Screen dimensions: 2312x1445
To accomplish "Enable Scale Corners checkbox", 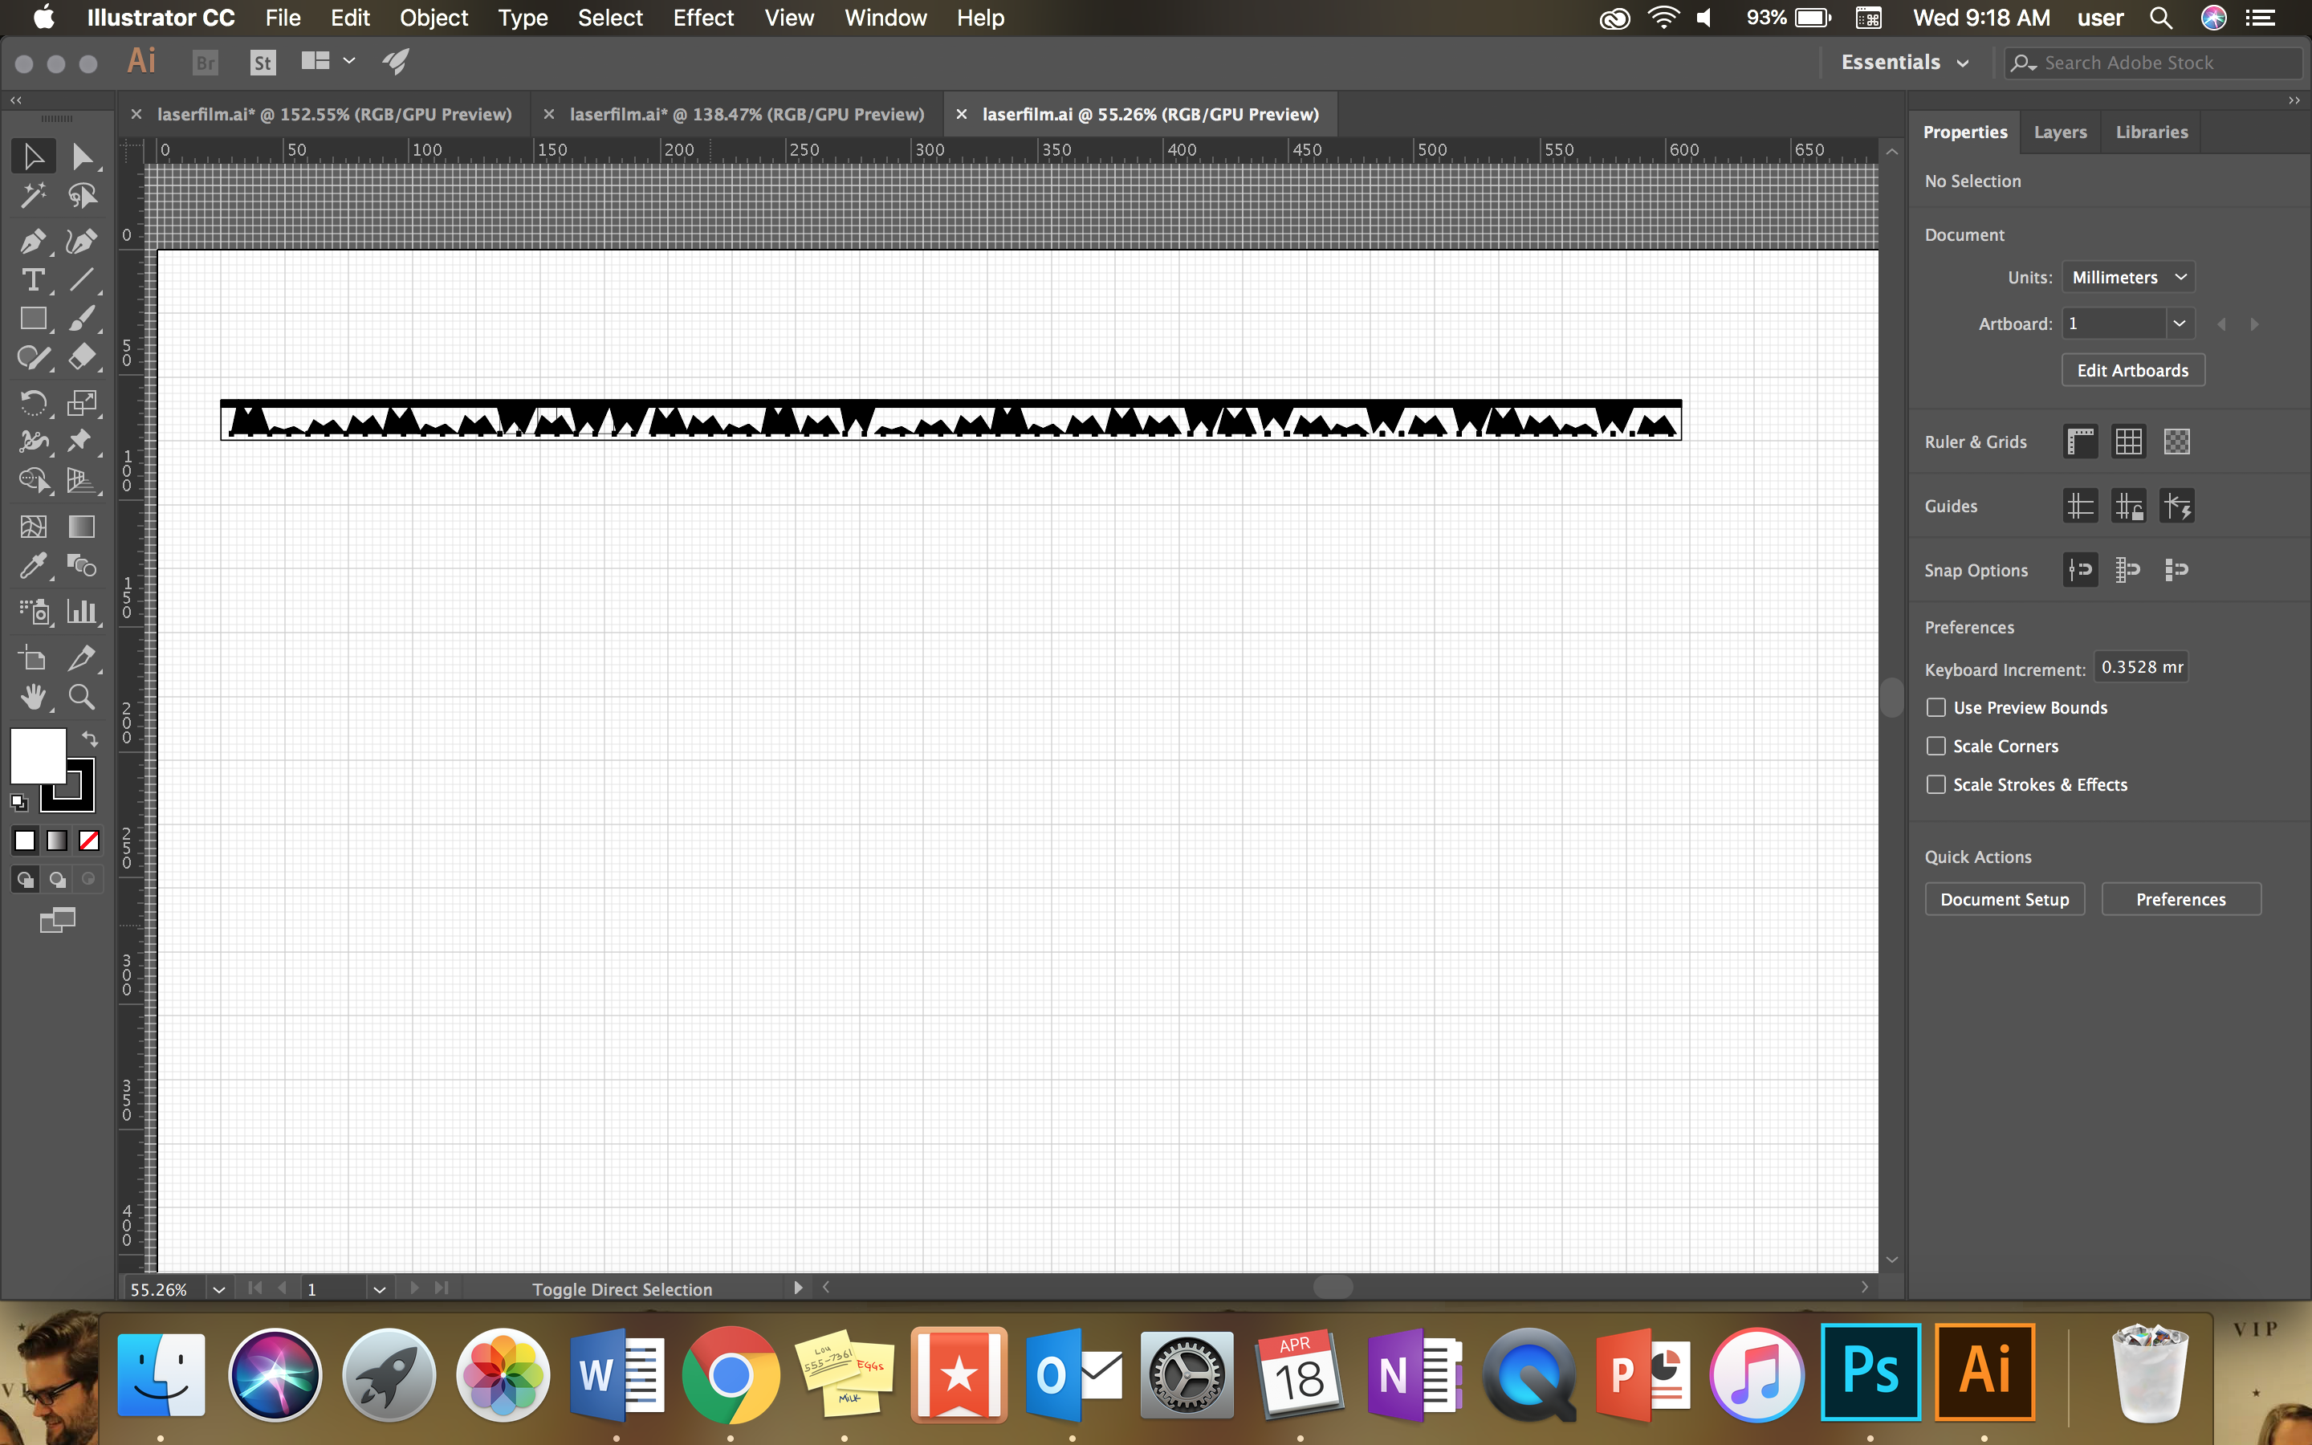I will tap(1934, 744).
